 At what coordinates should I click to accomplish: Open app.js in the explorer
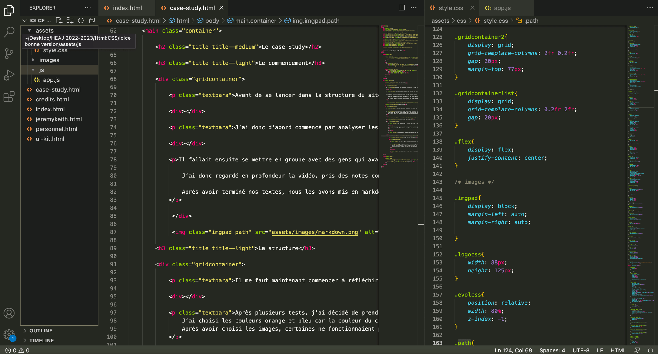(59, 80)
